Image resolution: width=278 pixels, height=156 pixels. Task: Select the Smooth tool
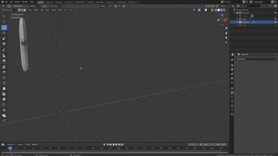coord(4,99)
